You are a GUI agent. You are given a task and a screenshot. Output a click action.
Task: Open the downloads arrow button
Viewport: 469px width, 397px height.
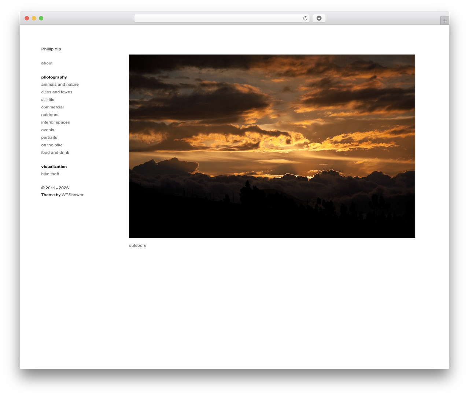(x=319, y=18)
